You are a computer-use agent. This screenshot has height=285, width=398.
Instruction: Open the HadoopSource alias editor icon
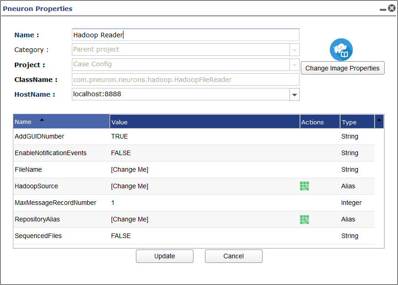click(304, 186)
